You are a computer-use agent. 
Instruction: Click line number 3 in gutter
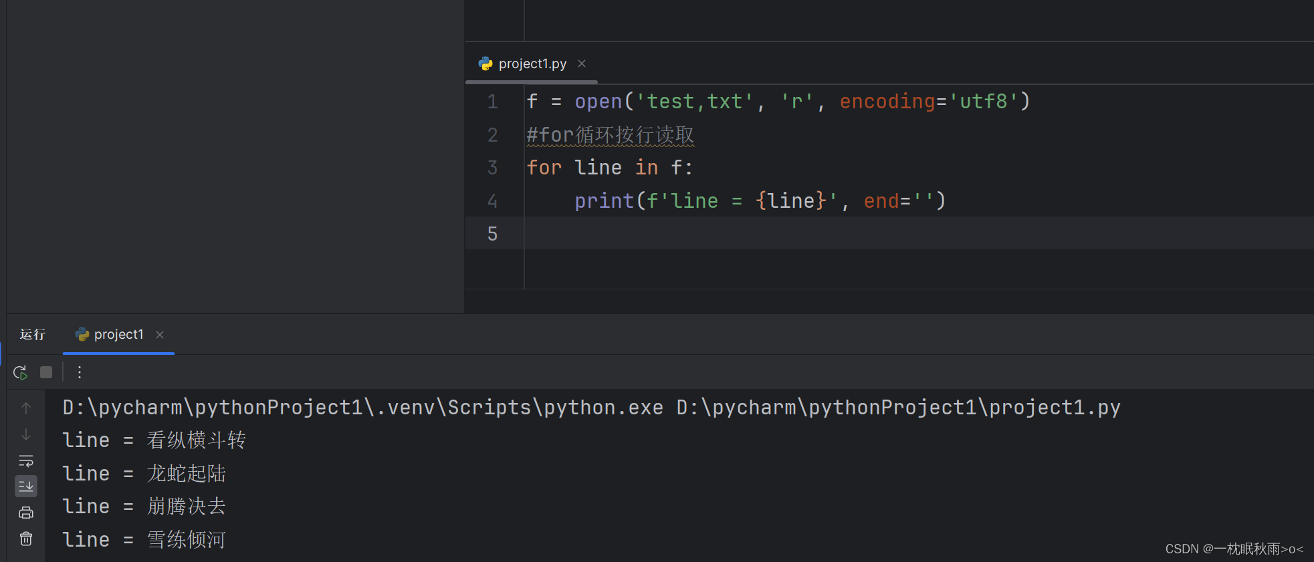pyautogui.click(x=493, y=168)
